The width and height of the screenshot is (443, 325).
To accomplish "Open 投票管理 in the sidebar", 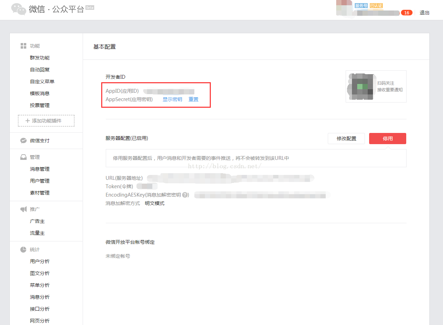I will click(40, 105).
